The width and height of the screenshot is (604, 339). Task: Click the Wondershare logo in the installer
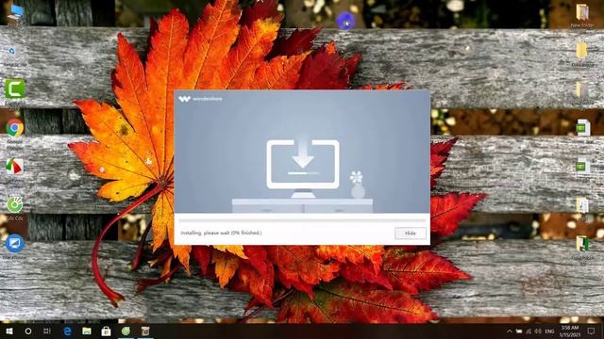coord(200,99)
